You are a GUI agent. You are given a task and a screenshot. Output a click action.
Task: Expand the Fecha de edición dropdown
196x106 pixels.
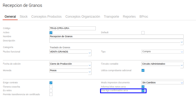click(x=90, y=65)
